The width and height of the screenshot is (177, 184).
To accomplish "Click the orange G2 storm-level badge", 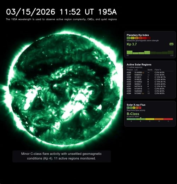I will tap(137, 38).
